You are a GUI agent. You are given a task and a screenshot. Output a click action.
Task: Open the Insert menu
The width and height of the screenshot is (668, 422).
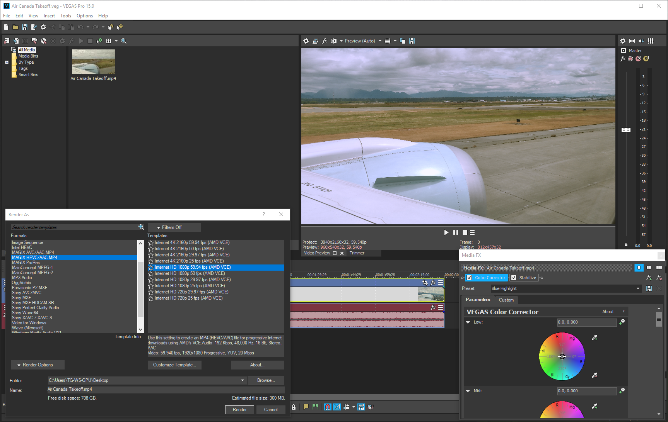[49, 16]
